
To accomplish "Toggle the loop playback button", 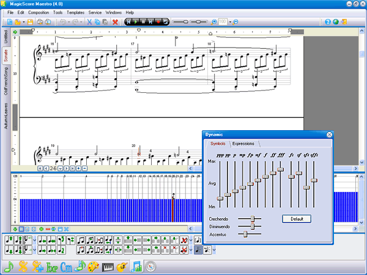I will tap(166, 22).
